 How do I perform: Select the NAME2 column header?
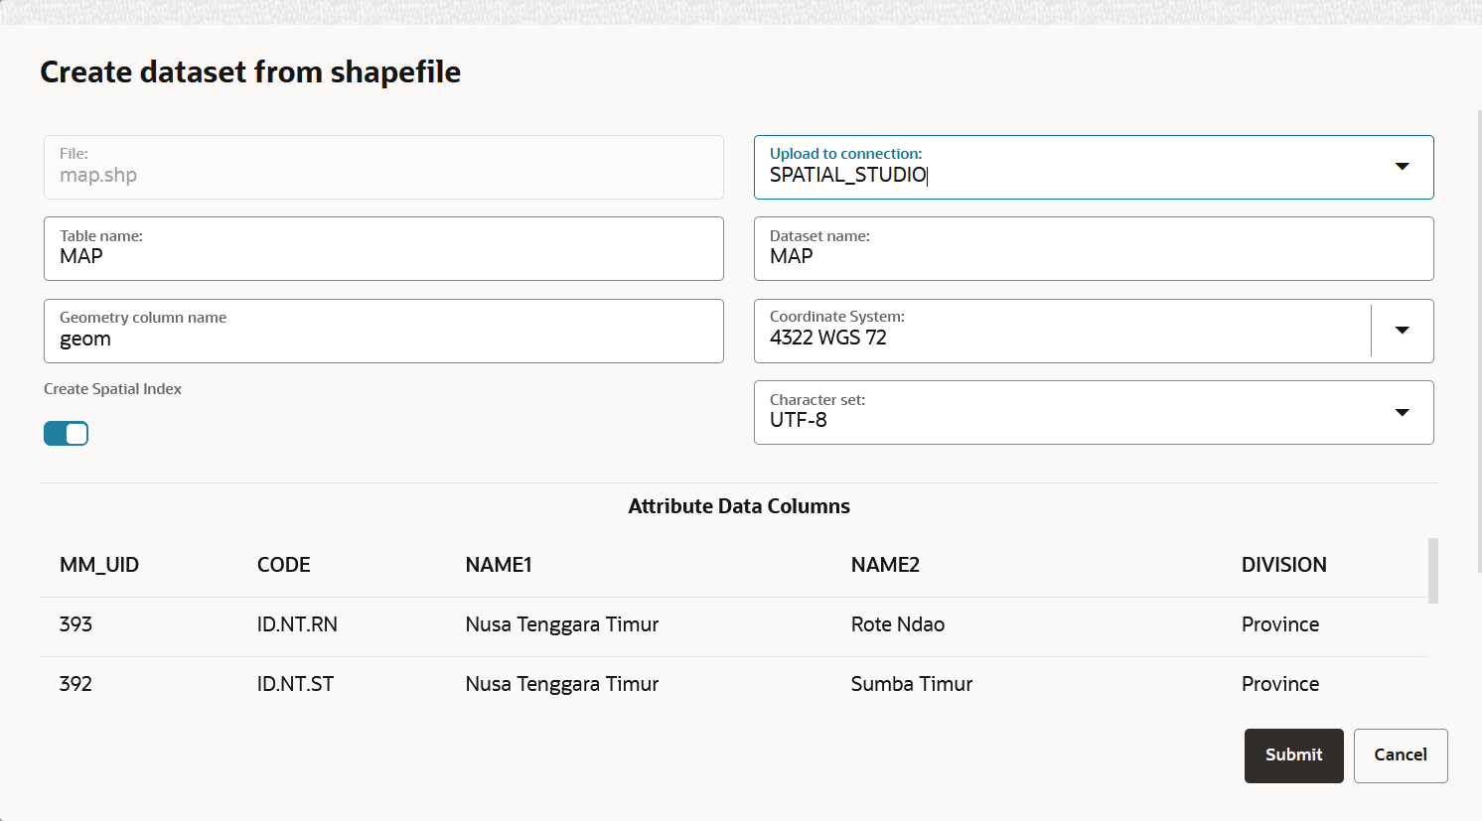[x=885, y=565]
